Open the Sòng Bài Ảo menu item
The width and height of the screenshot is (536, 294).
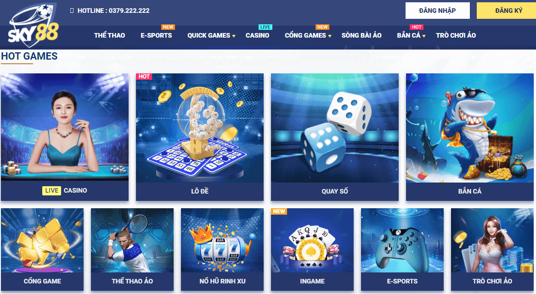click(x=361, y=35)
